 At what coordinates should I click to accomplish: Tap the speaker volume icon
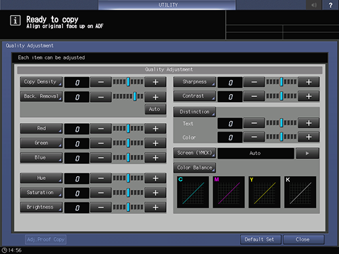[314, 5]
